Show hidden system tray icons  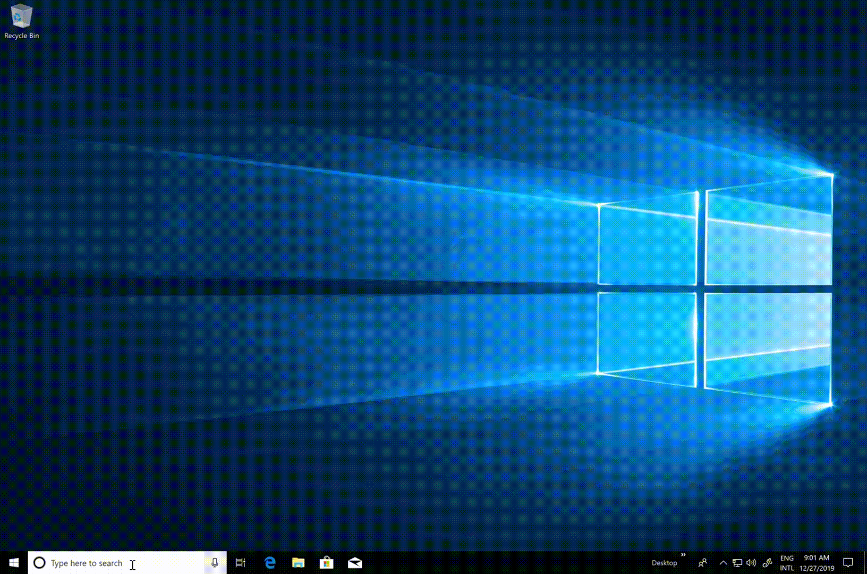tap(722, 562)
